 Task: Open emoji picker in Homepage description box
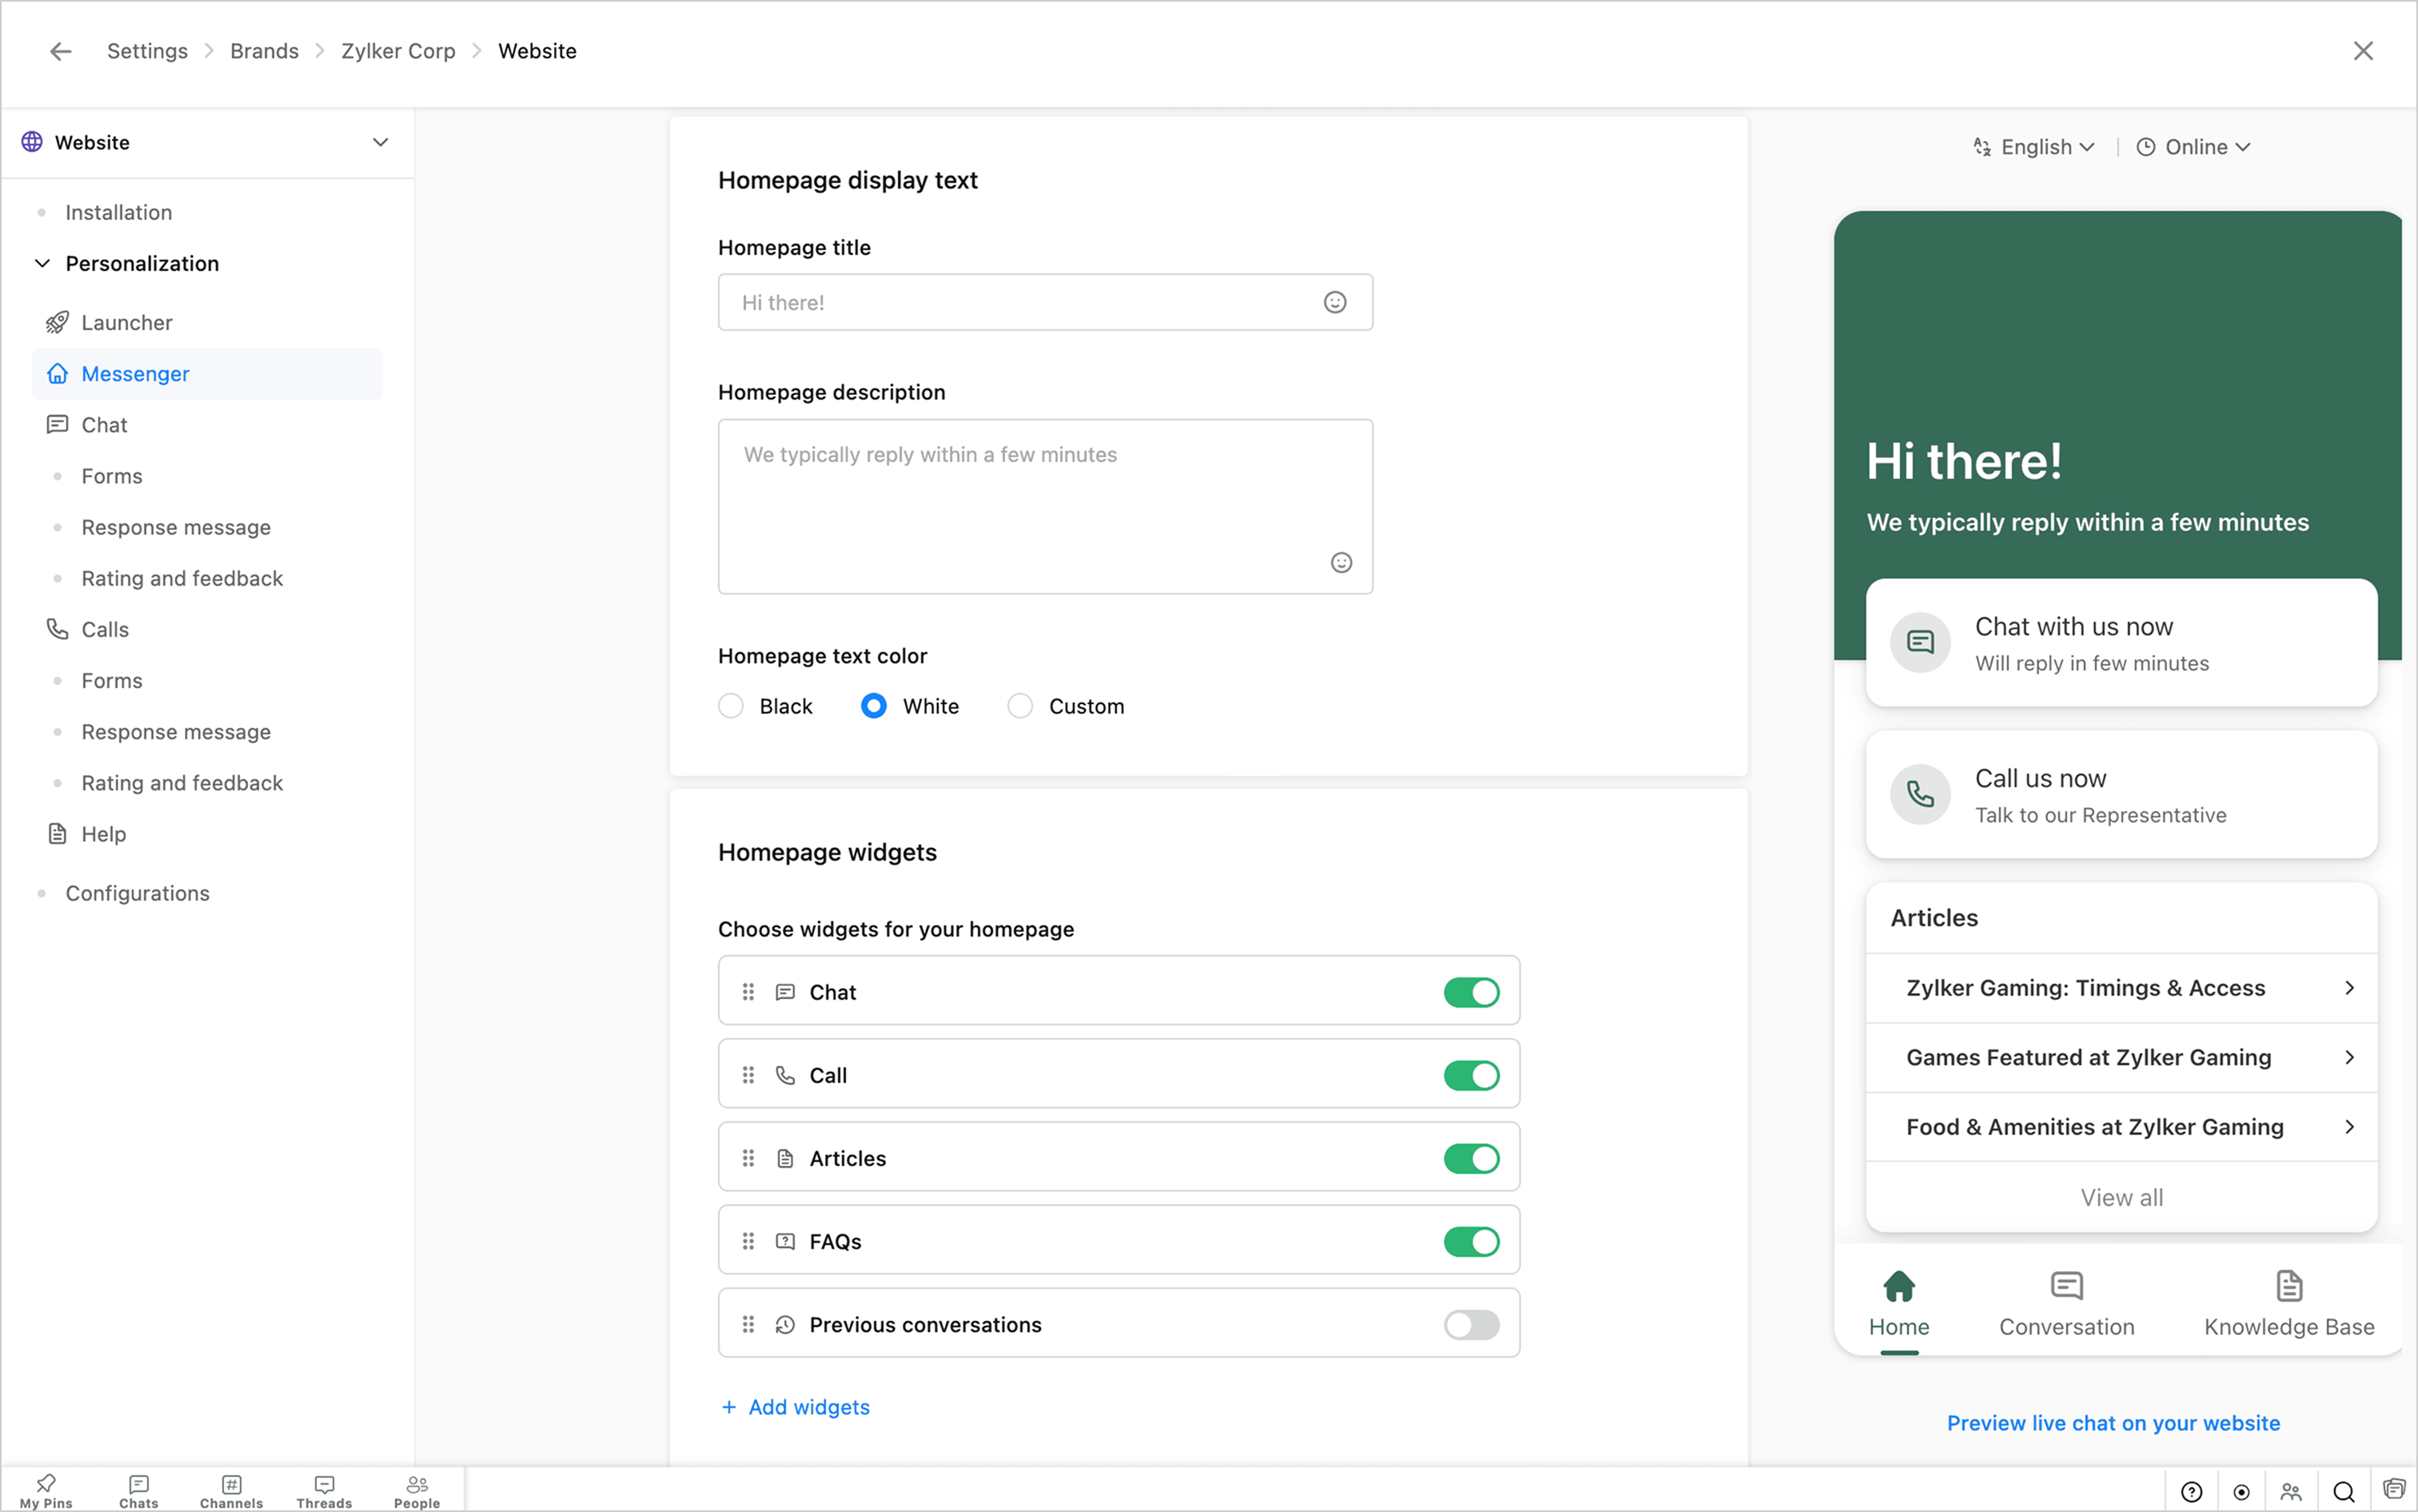[1341, 563]
